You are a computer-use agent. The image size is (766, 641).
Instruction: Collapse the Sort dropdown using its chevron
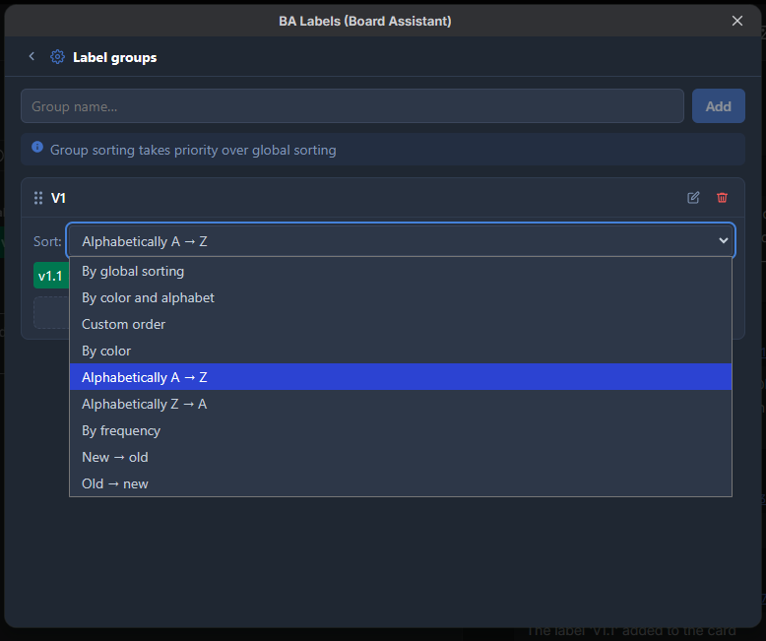(x=724, y=240)
